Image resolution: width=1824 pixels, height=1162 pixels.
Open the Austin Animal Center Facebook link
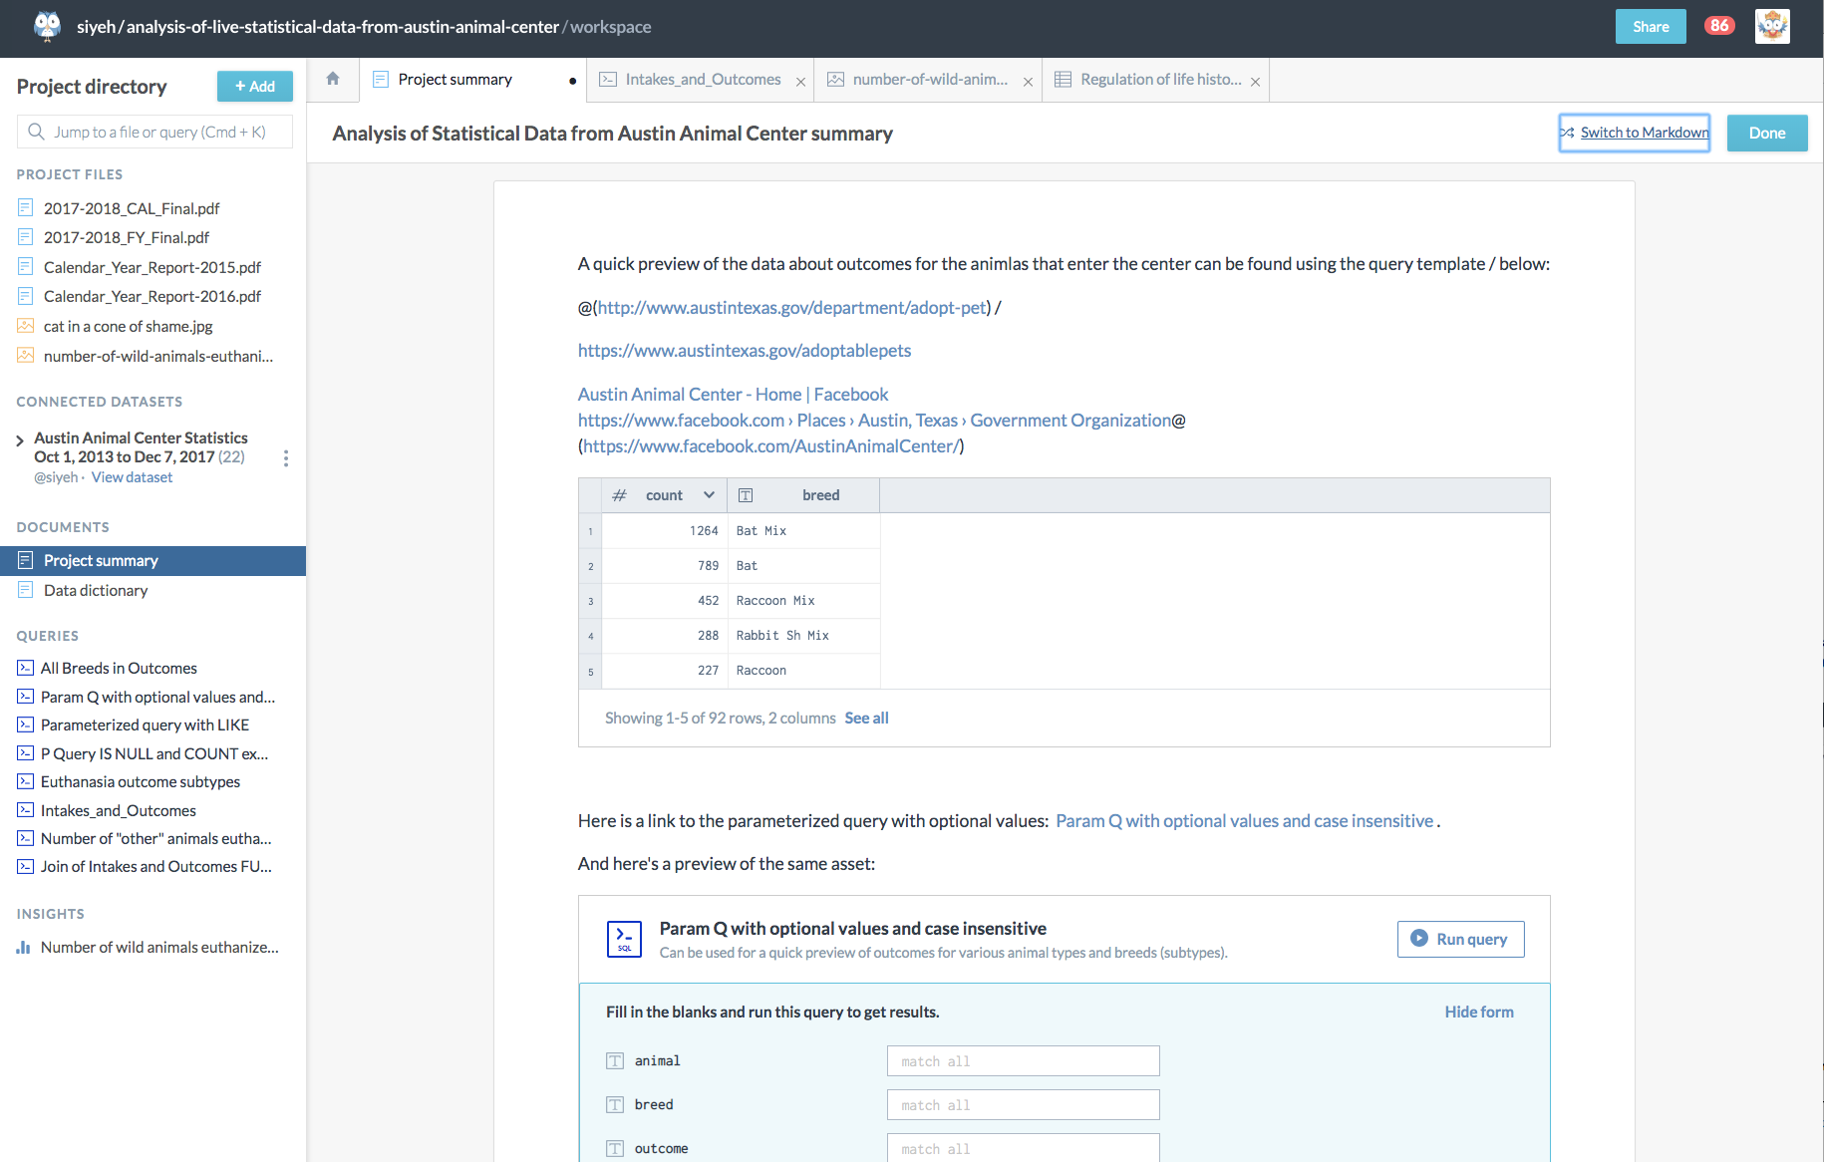point(733,395)
